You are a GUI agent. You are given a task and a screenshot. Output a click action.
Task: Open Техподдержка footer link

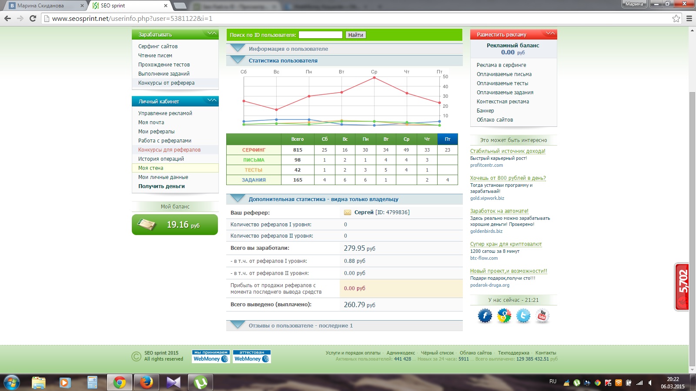tap(514, 353)
